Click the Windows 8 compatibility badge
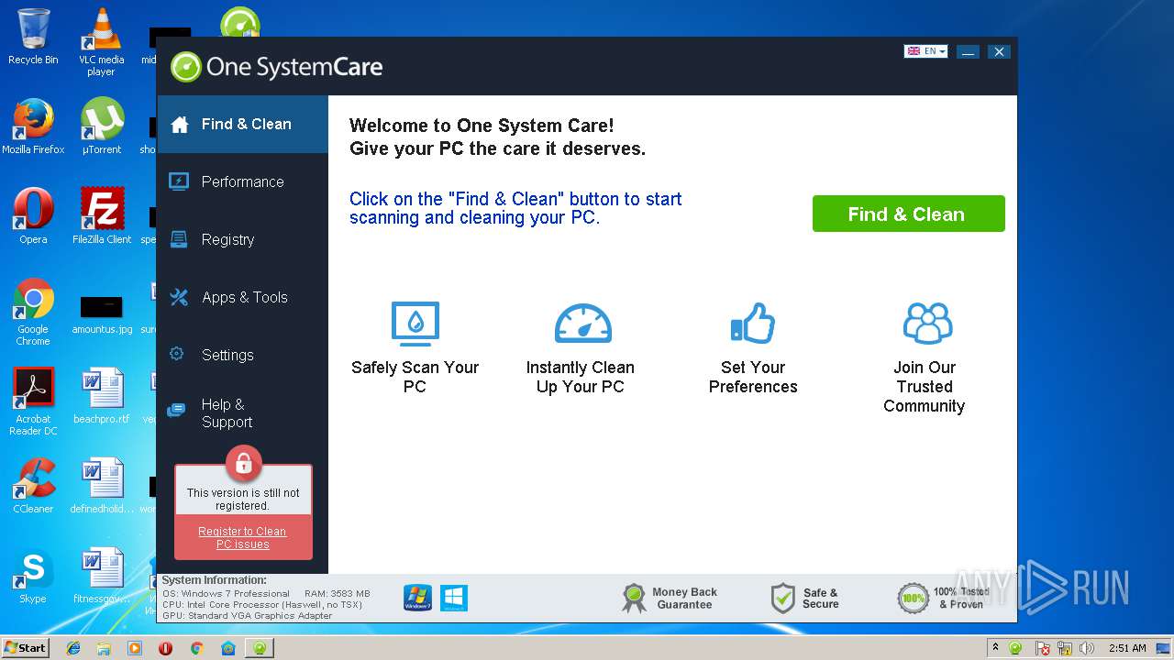Viewport: 1174px width, 660px height. pyautogui.click(x=454, y=598)
